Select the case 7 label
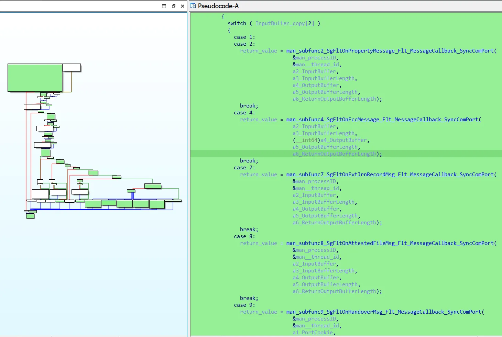This screenshot has width=502, height=337. pyautogui.click(x=244, y=168)
